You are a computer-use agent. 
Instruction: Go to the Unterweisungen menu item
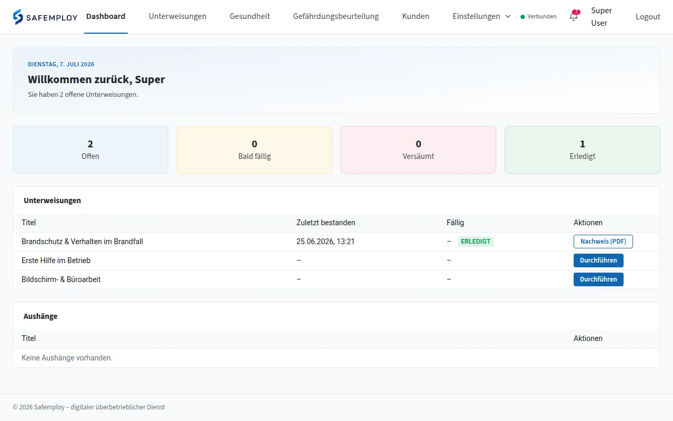coord(178,16)
